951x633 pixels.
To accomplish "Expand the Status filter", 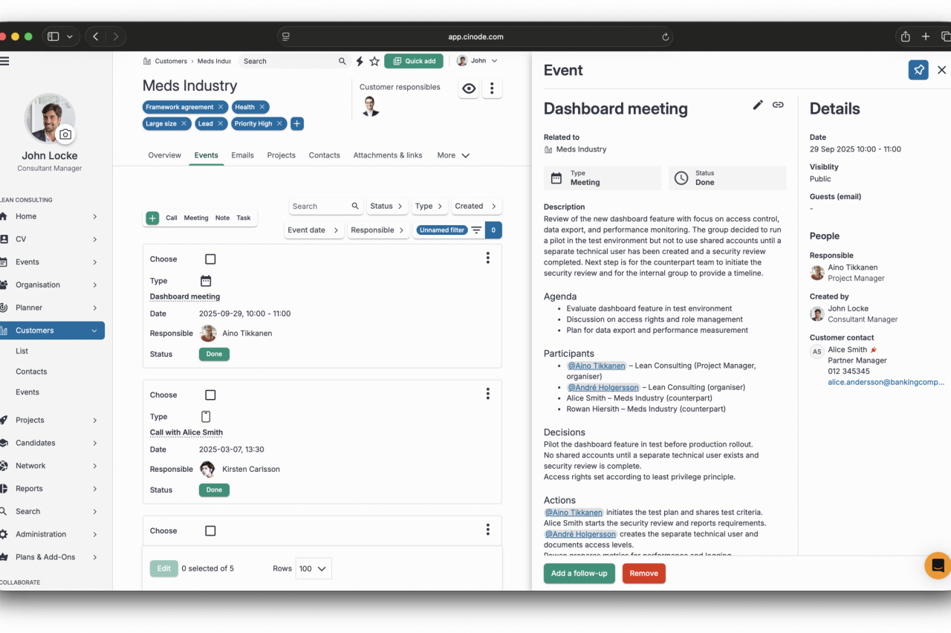I will coord(386,206).
